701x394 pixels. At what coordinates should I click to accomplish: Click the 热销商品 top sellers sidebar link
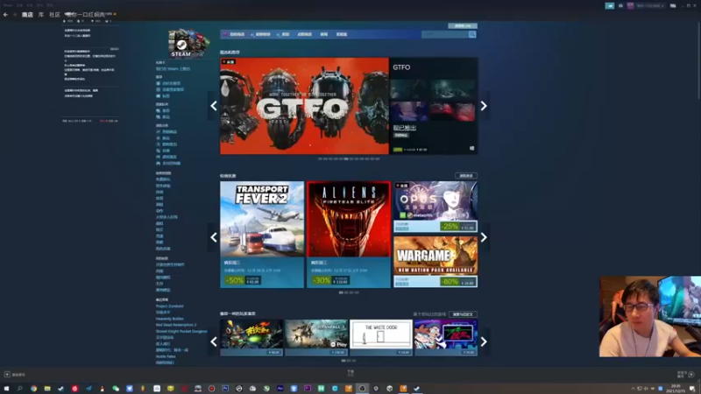[169, 132]
